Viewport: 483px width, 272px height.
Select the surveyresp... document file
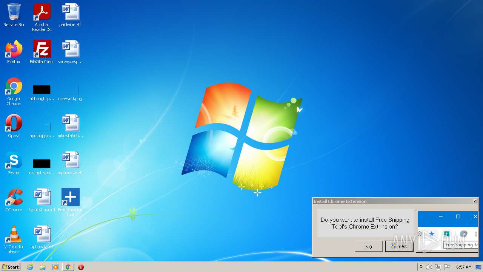(x=70, y=52)
